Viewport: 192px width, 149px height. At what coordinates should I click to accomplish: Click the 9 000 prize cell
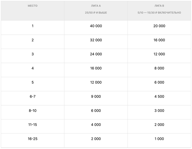(x=96, y=97)
